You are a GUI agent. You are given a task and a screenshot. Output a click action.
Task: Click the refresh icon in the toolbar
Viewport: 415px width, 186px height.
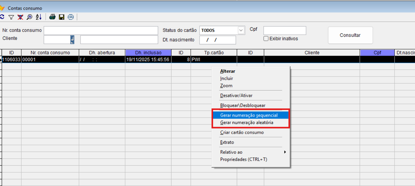2,17
